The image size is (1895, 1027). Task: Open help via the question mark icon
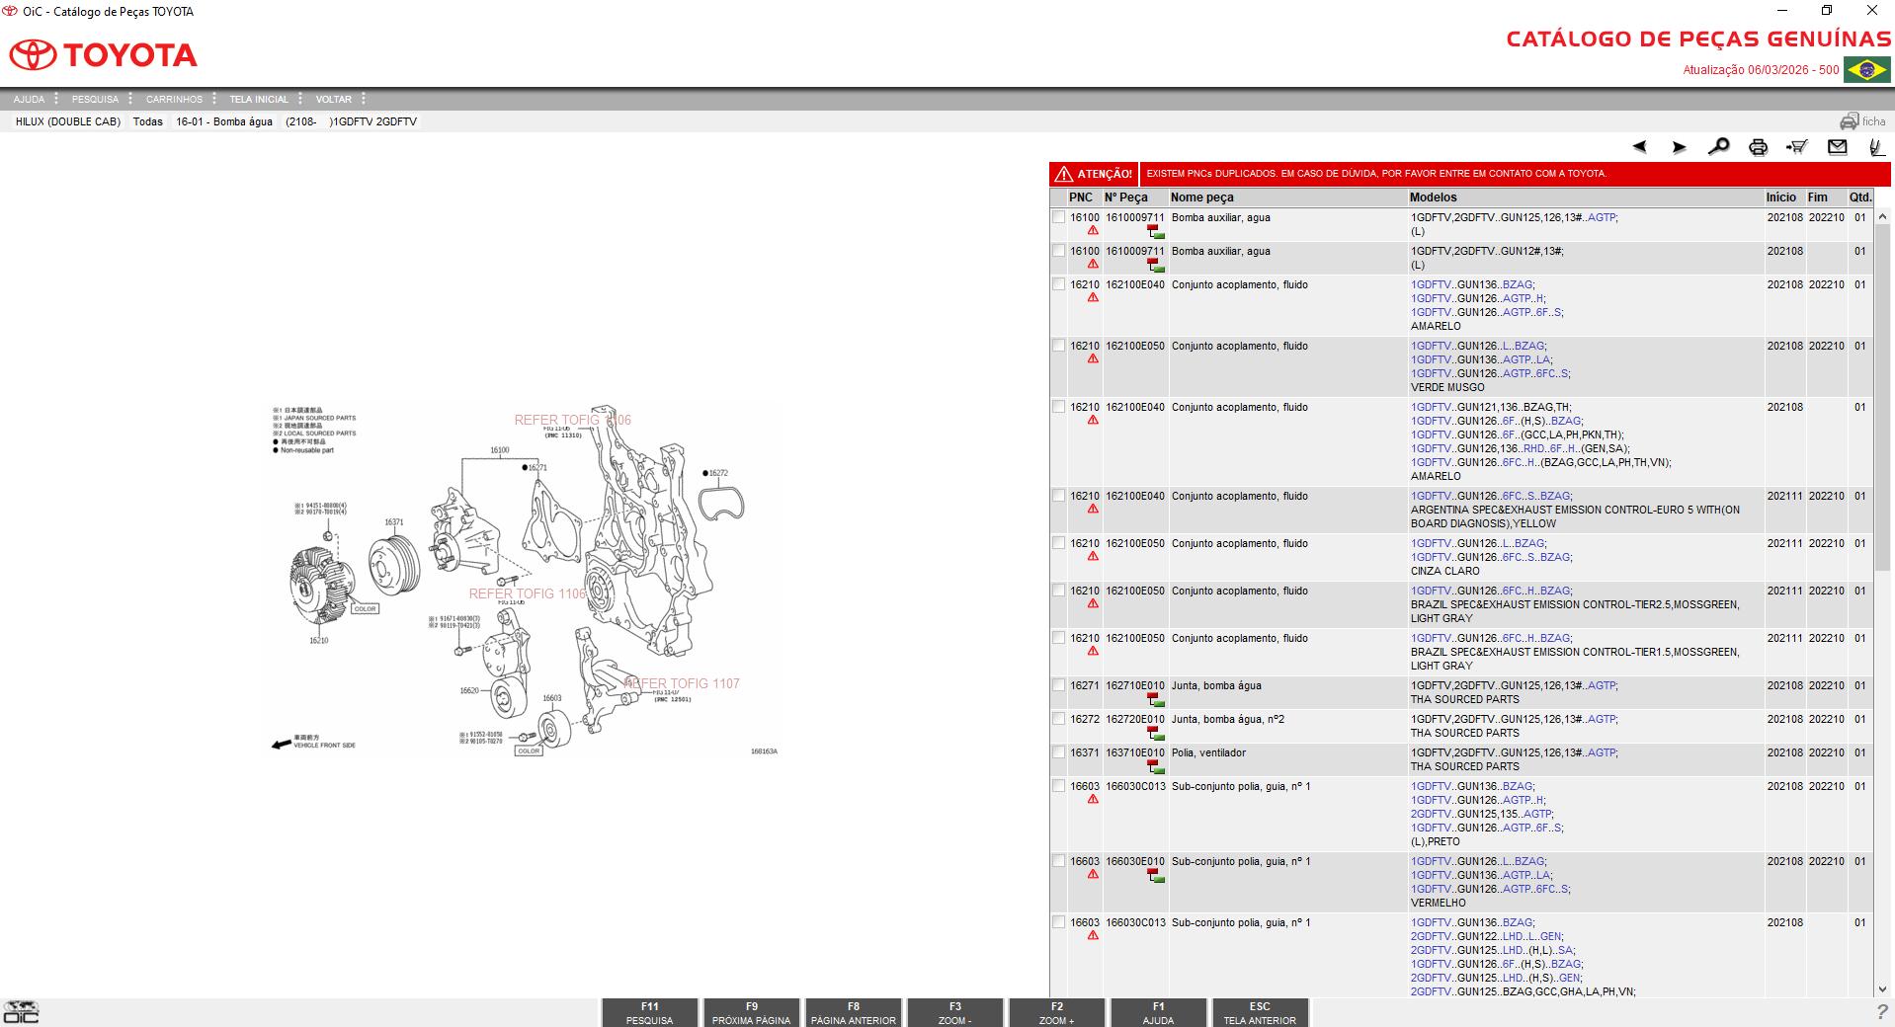click(1881, 1011)
